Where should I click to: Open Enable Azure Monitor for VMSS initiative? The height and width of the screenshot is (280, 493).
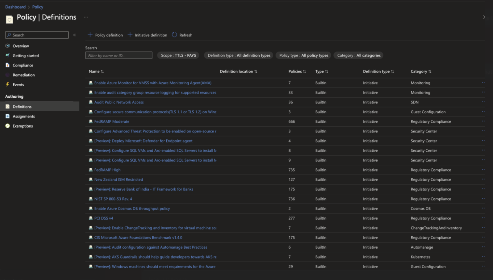[153, 83]
